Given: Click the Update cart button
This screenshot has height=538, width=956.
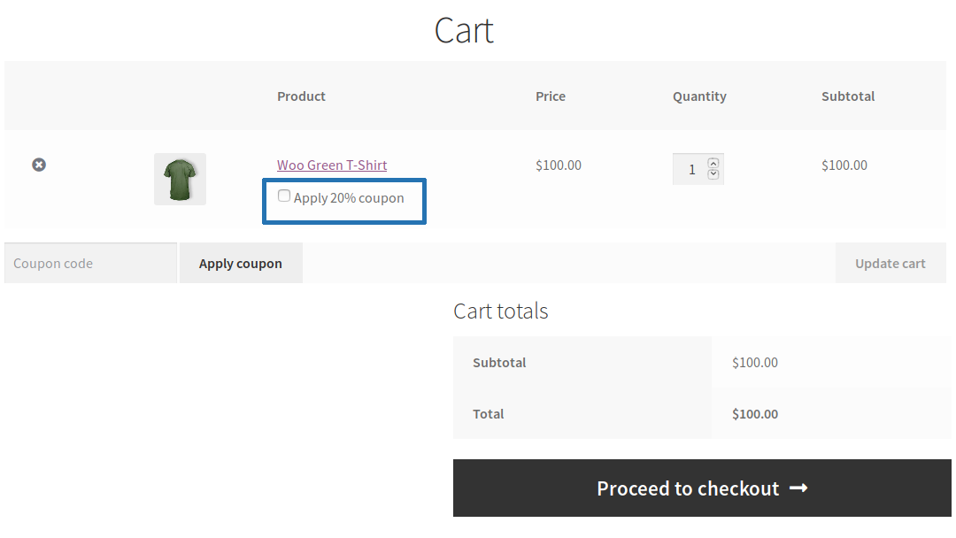Looking at the screenshot, I should coord(890,262).
